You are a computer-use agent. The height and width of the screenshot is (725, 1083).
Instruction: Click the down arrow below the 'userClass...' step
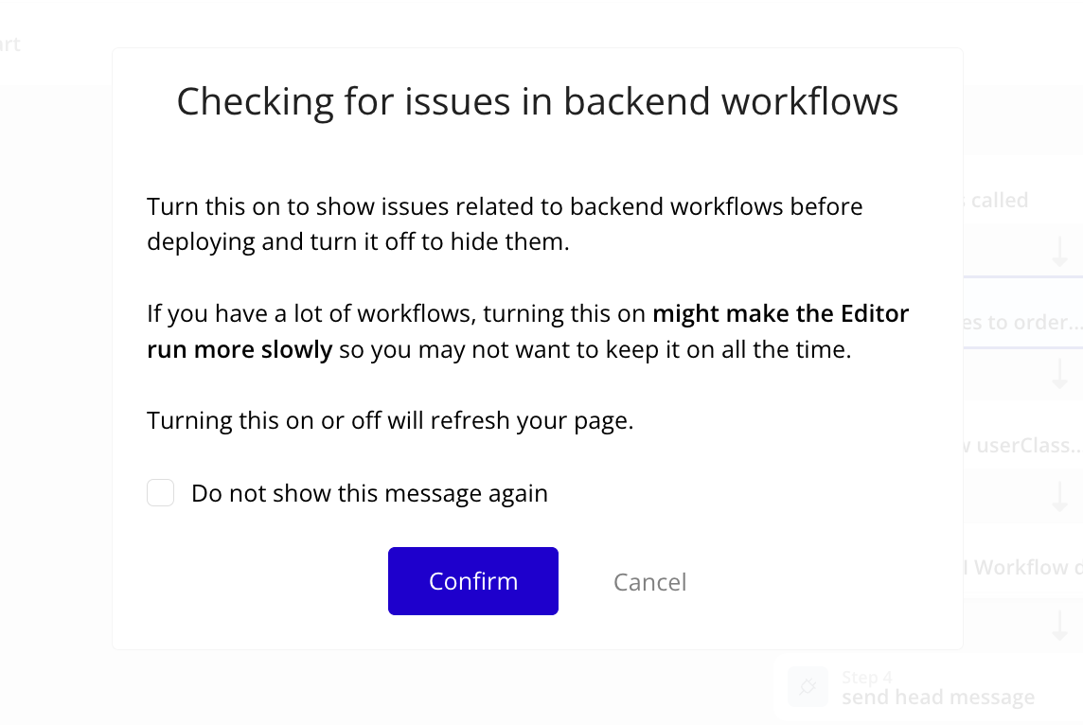[1059, 497]
